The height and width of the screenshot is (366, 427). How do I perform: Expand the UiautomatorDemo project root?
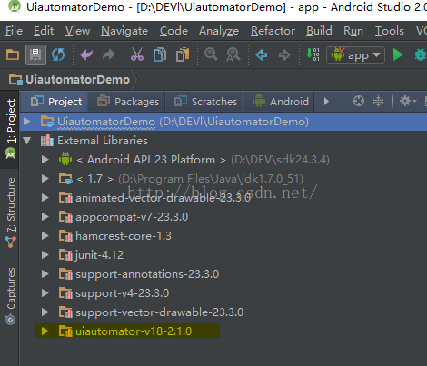coord(26,122)
